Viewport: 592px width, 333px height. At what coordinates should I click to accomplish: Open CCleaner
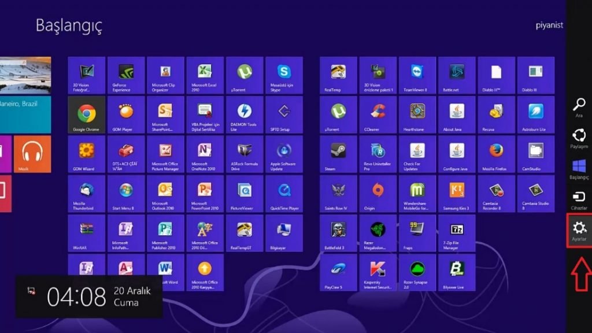[x=377, y=114]
